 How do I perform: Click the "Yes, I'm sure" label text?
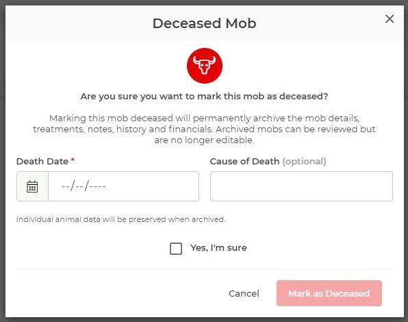[218, 248]
